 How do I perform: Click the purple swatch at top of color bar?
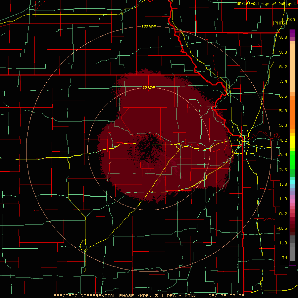click(x=292, y=33)
